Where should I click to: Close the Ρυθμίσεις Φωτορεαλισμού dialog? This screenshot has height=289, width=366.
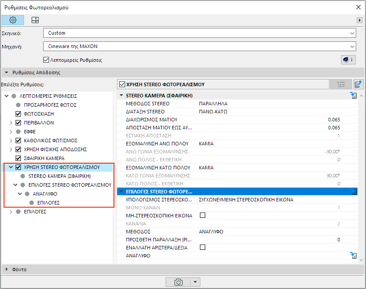358,7
